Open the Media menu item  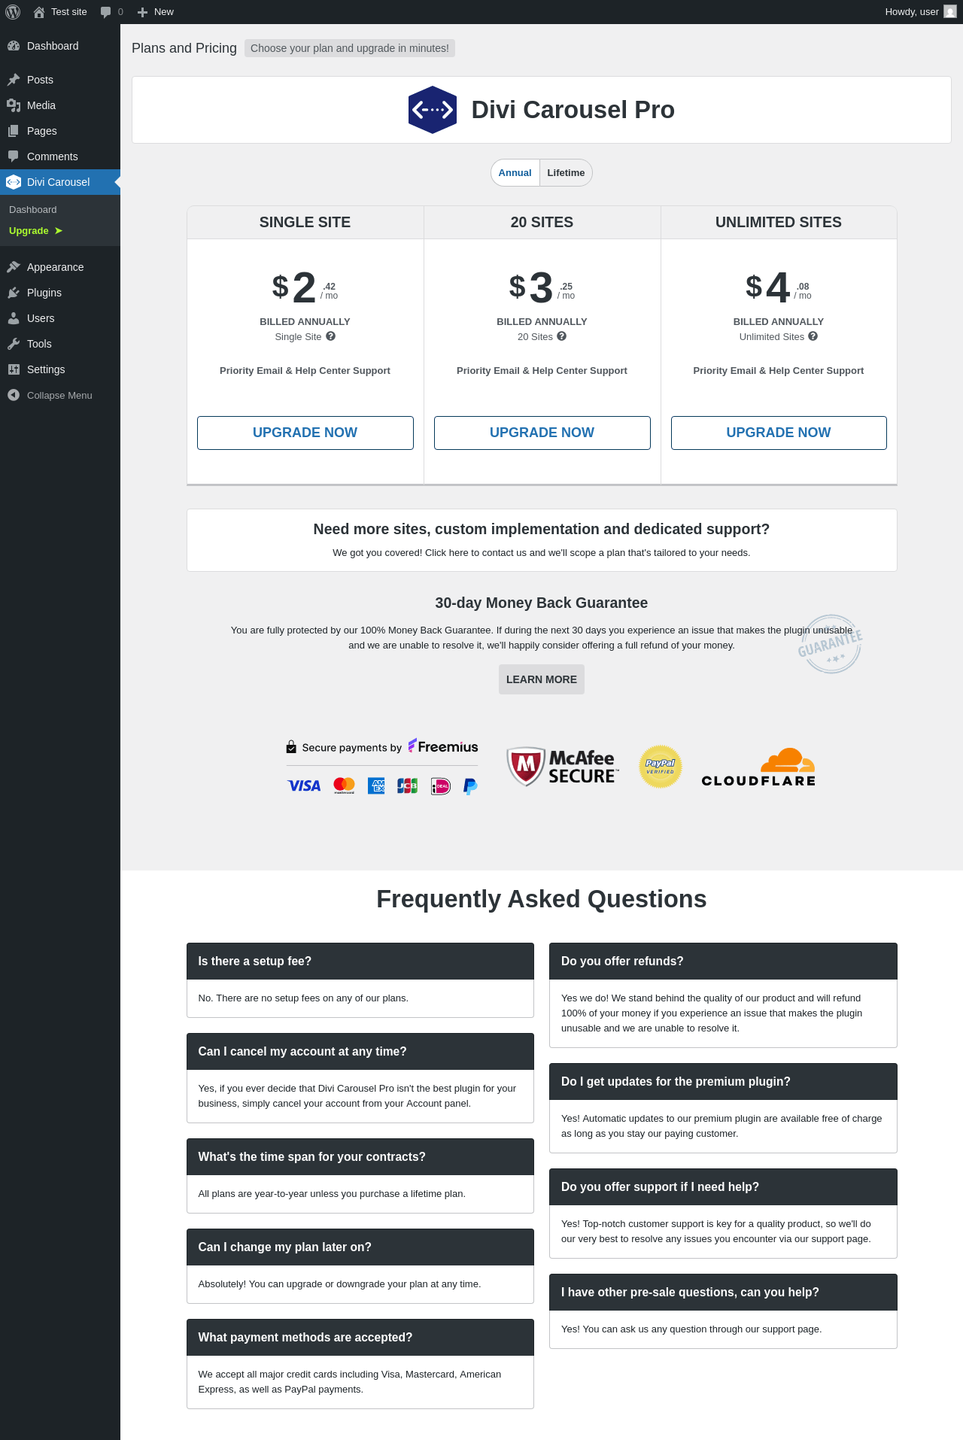tap(60, 105)
